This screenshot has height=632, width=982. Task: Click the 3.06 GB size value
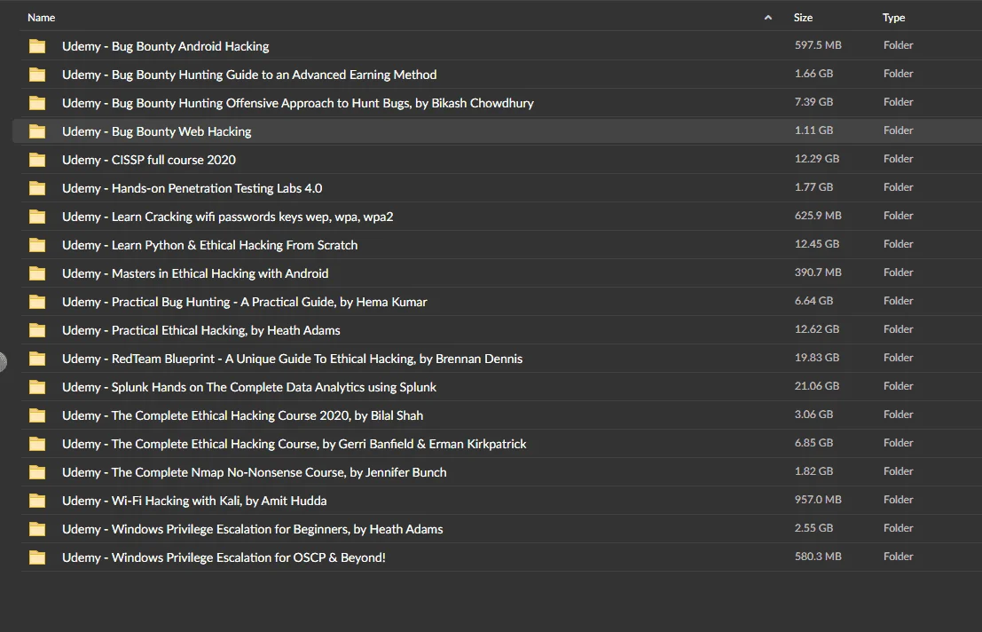[x=813, y=414]
